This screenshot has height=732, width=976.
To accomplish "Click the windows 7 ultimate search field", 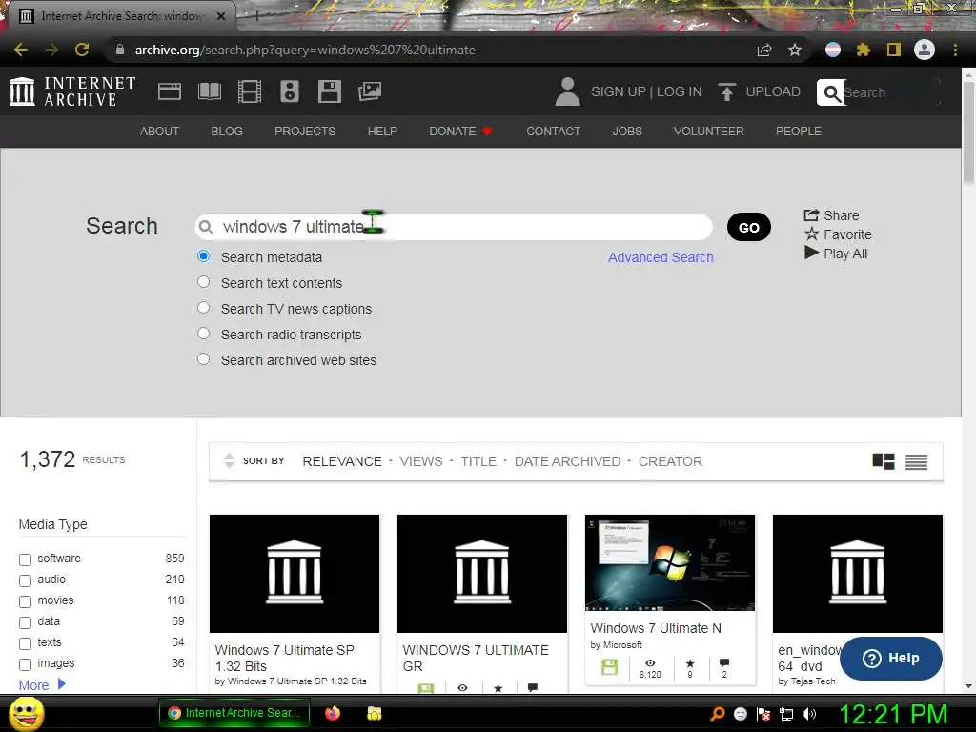I will pos(454,227).
